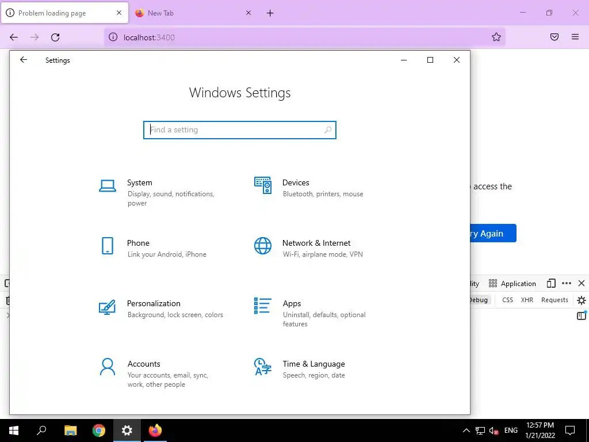
Task: Close the New Tab tab
Action: click(x=248, y=13)
